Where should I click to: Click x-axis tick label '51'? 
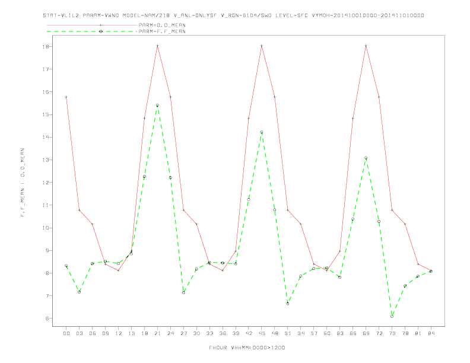tap(288, 333)
